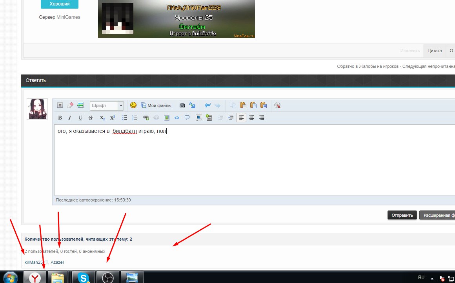This screenshot has height=283, width=455.
Task: Toggle the editor source mode switch icon
Action: [60, 105]
